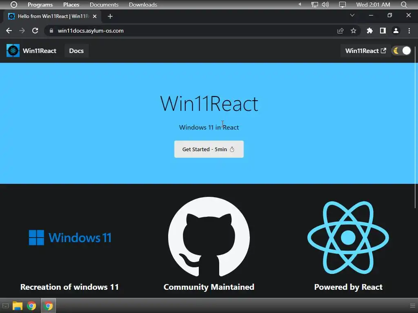This screenshot has height=313, width=418.
Task: Open the extensions puzzle icon
Action: pyautogui.click(x=369, y=31)
